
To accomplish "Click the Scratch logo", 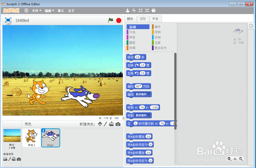I will 11,11.
